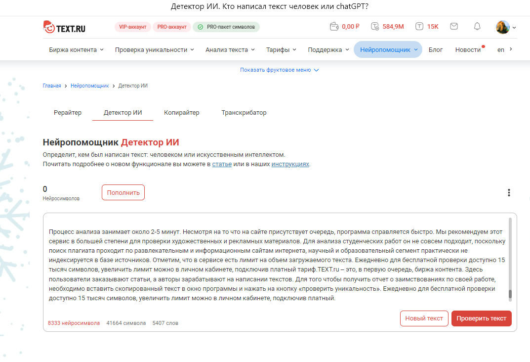Screen dimensions: 530x362
Task: Click the Новый текст button
Action: (424, 318)
